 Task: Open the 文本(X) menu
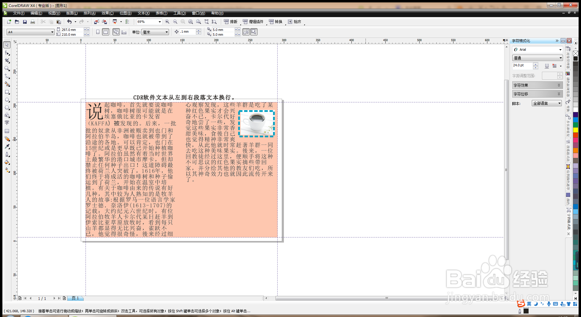pos(143,13)
